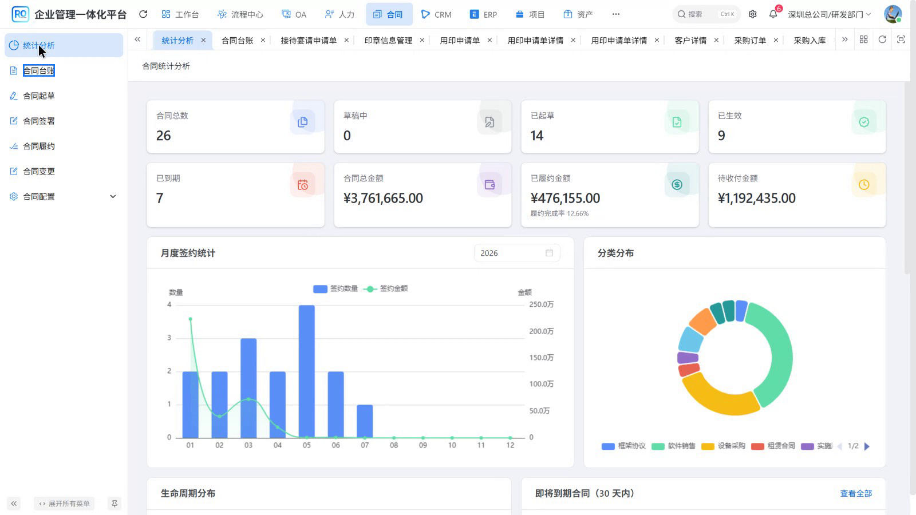Toggle 租赁合同 pie legend
Screen dimensions: 916x515
coord(773,446)
